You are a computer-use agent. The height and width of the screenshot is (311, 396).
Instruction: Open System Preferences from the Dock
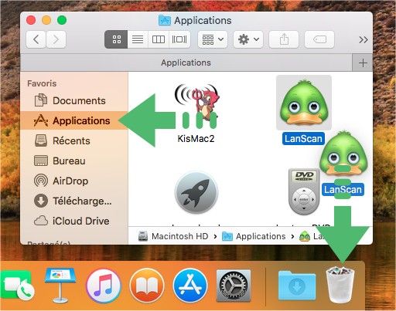(234, 286)
